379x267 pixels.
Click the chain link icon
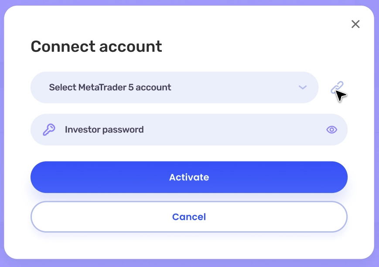point(337,88)
